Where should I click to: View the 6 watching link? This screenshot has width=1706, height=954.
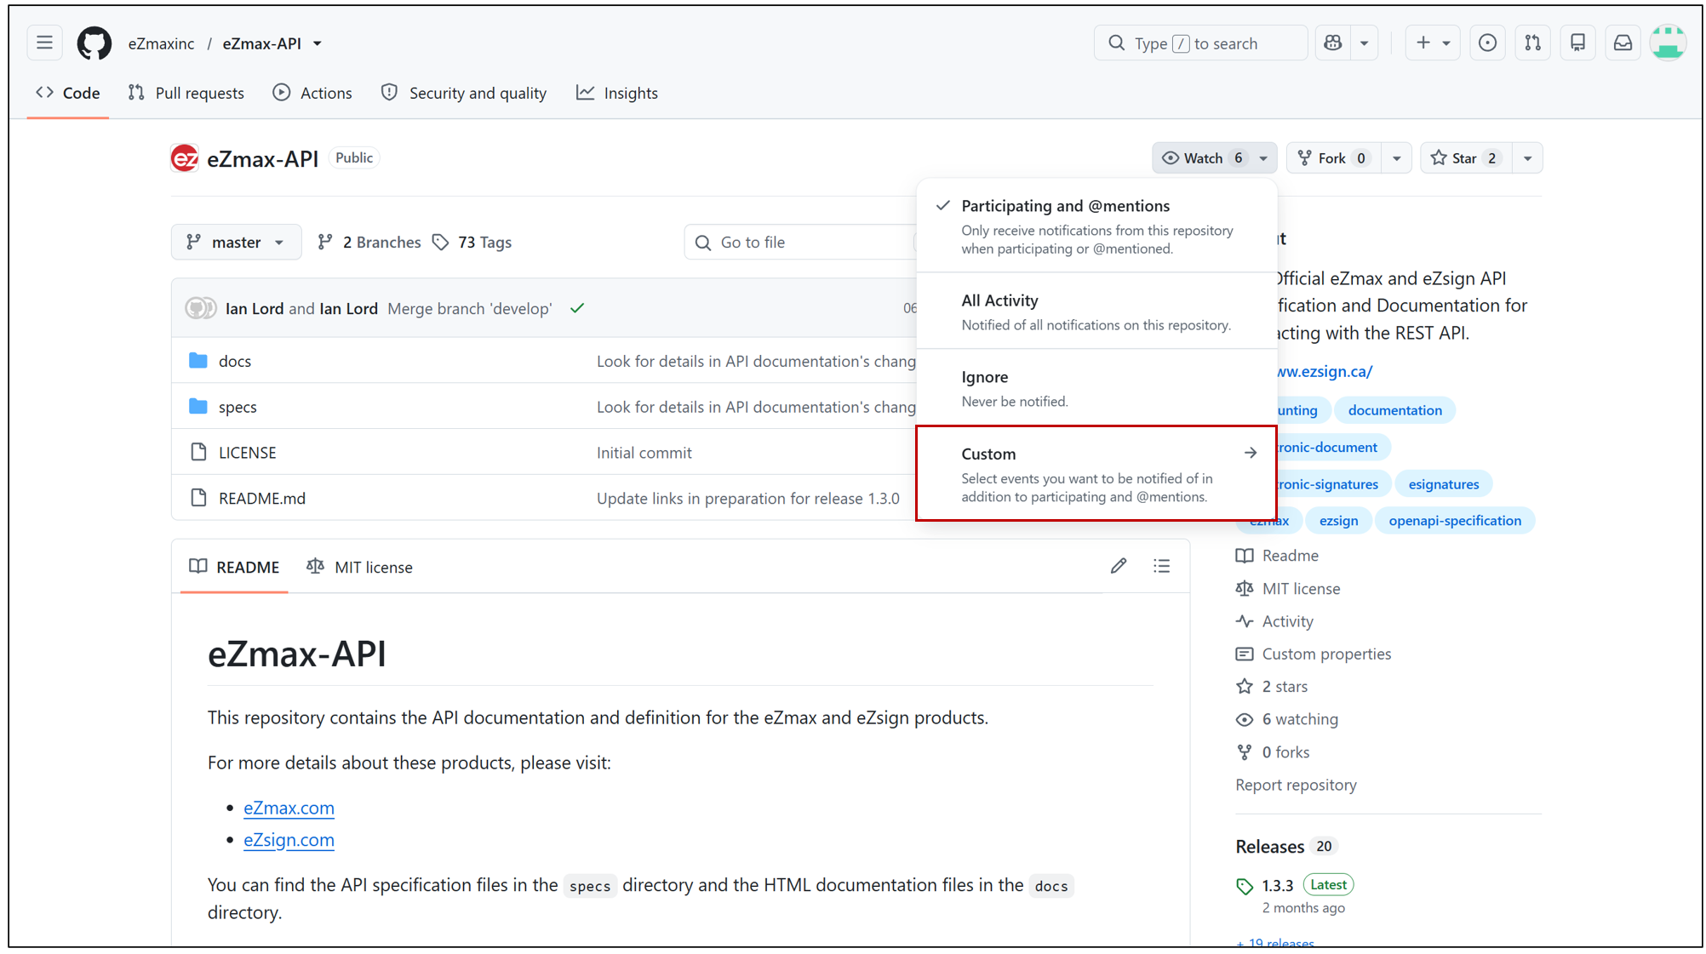(x=1287, y=720)
